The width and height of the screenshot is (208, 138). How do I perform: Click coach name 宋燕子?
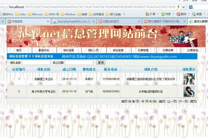pyautogui.click(x=89, y=79)
